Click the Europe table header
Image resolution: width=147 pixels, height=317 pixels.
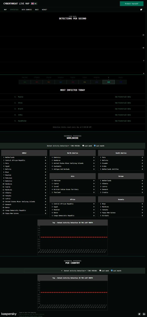tap(121, 176)
